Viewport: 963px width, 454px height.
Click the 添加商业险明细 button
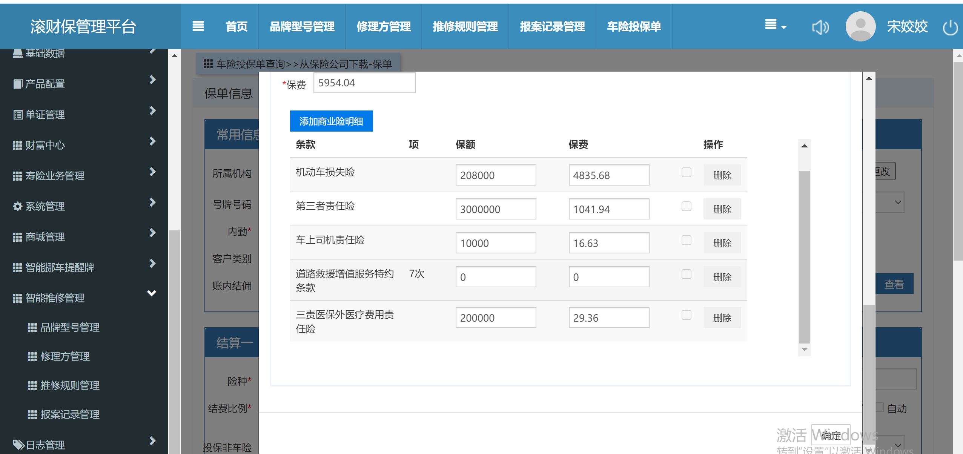click(331, 121)
